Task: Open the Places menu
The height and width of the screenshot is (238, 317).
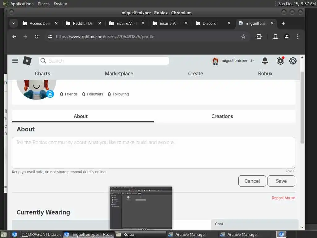Action: click(43, 4)
